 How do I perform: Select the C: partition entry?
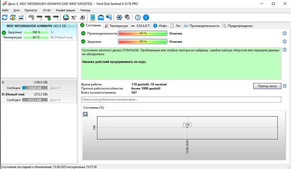pyautogui.click(x=39, y=85)
